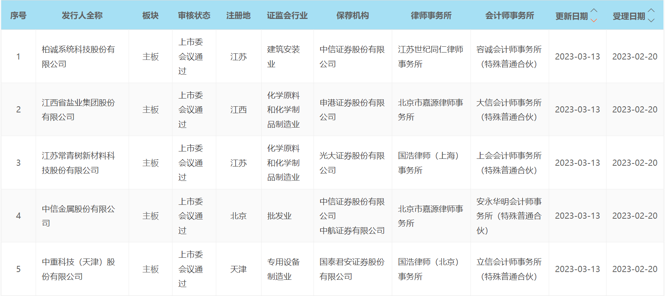Sort 受理日期 descending with down arrow
665x296 pixels.
click(x=651, y=20)
